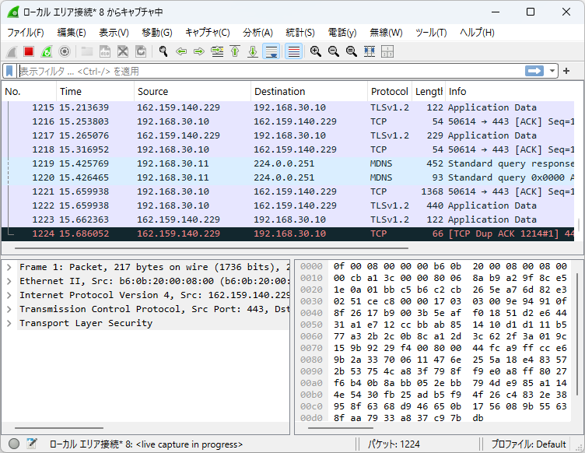
Task: Reset text to normal size
Action: point(352,51)
